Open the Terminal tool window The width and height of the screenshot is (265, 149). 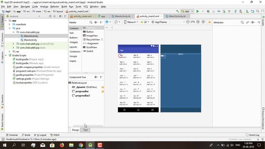12,135
